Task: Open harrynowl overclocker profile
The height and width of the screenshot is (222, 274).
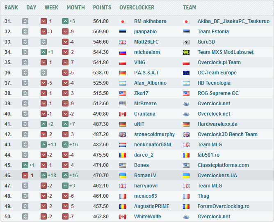Action: 146,186
